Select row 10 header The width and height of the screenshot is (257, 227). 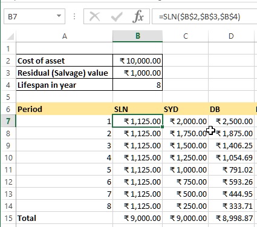tap(8, 157)
